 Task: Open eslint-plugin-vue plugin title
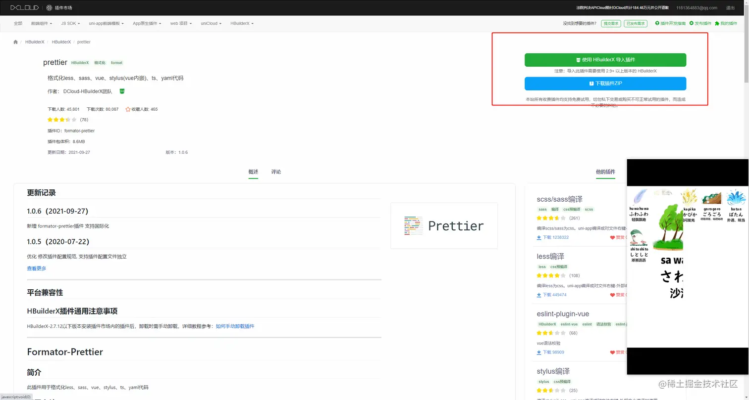coord(563,314)
